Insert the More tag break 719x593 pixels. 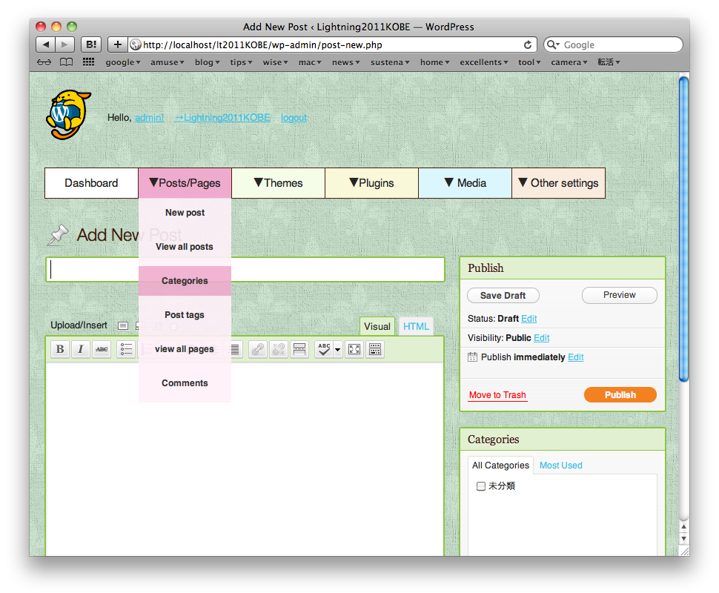click(299, 349)
